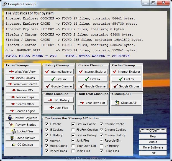The height and width of the screenshot is (161, 172).
Task: Open the Review IM's tool
Action: pos(22,90)
